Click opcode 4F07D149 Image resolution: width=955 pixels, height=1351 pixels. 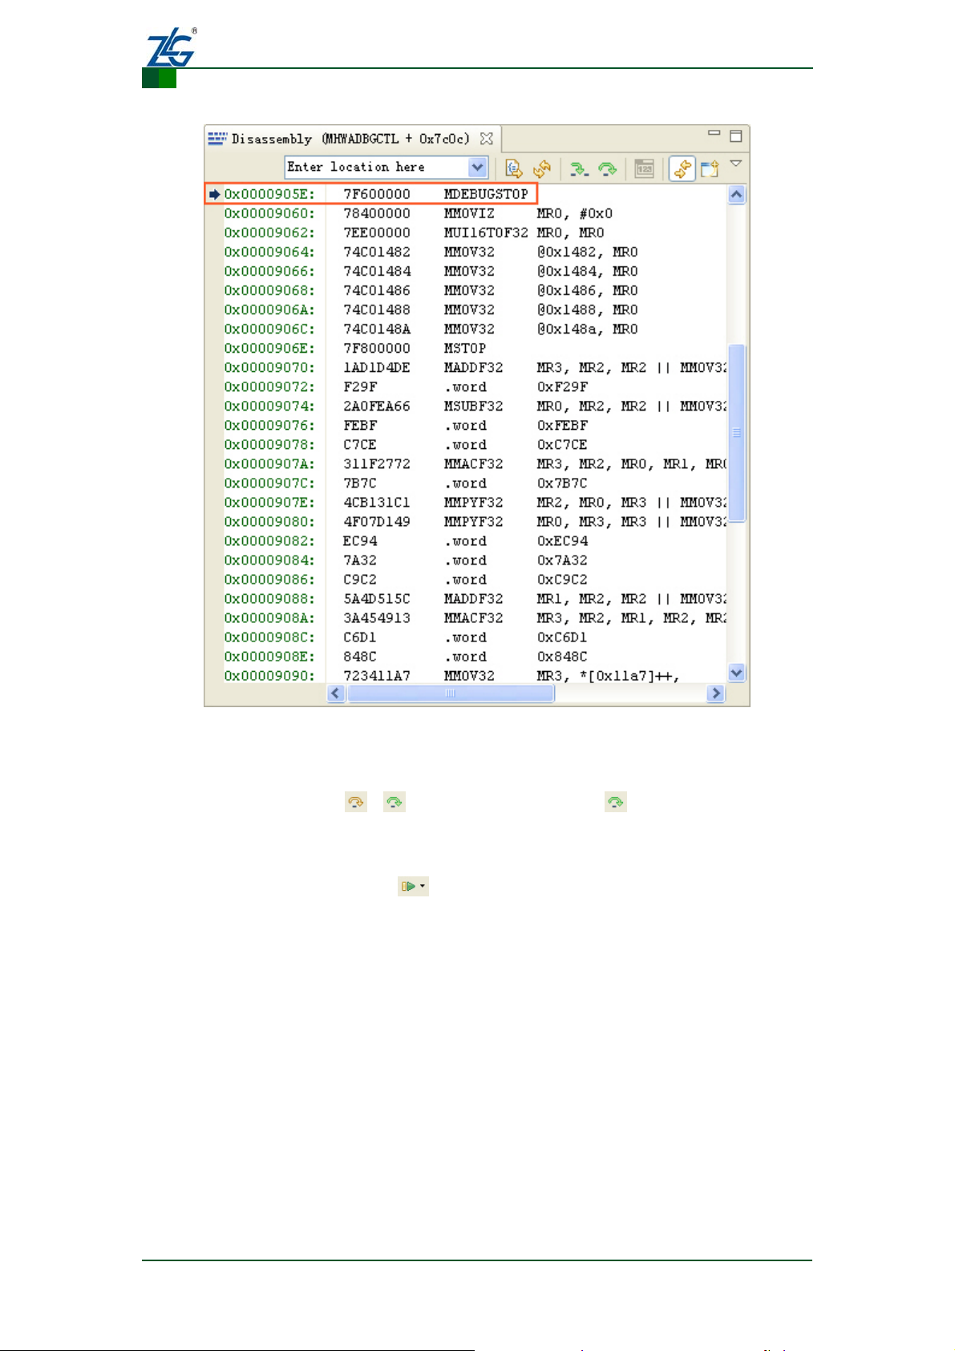[377, 521]
